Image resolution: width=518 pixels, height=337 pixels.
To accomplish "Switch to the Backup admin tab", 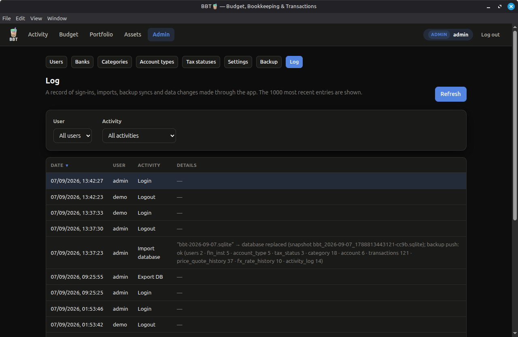I will pyautogui.click(x=269, y=62).
